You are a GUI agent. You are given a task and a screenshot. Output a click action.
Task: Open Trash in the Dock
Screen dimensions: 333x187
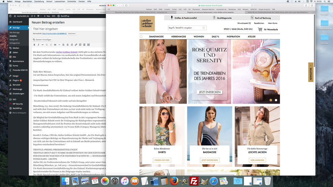point(268,181)
